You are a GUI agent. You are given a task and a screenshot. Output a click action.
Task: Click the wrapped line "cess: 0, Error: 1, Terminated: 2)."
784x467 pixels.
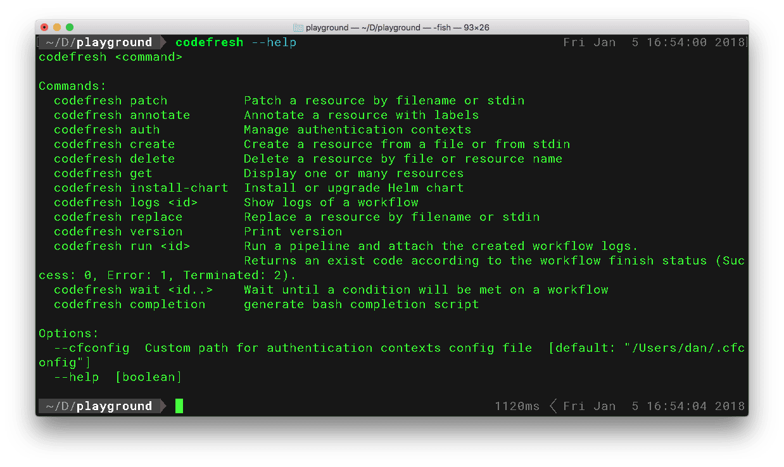point(168,275)
